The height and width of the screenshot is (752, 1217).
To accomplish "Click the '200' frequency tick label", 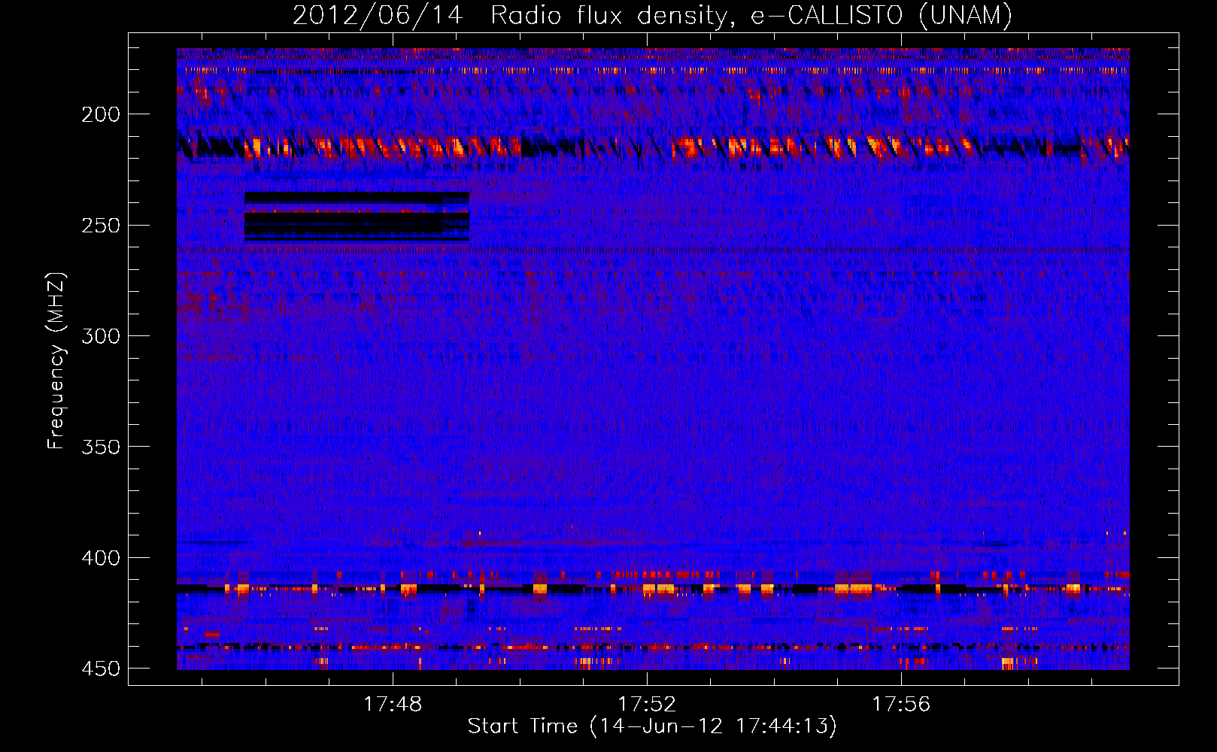I will click(x=101, y=114).
